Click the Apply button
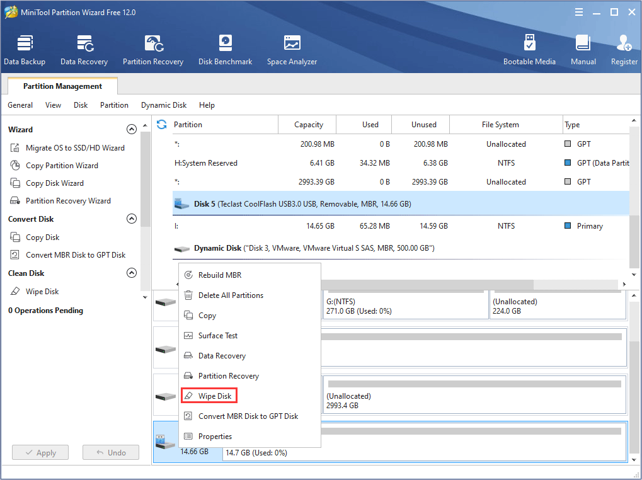The image size is (642, 480). coord(40,452)
